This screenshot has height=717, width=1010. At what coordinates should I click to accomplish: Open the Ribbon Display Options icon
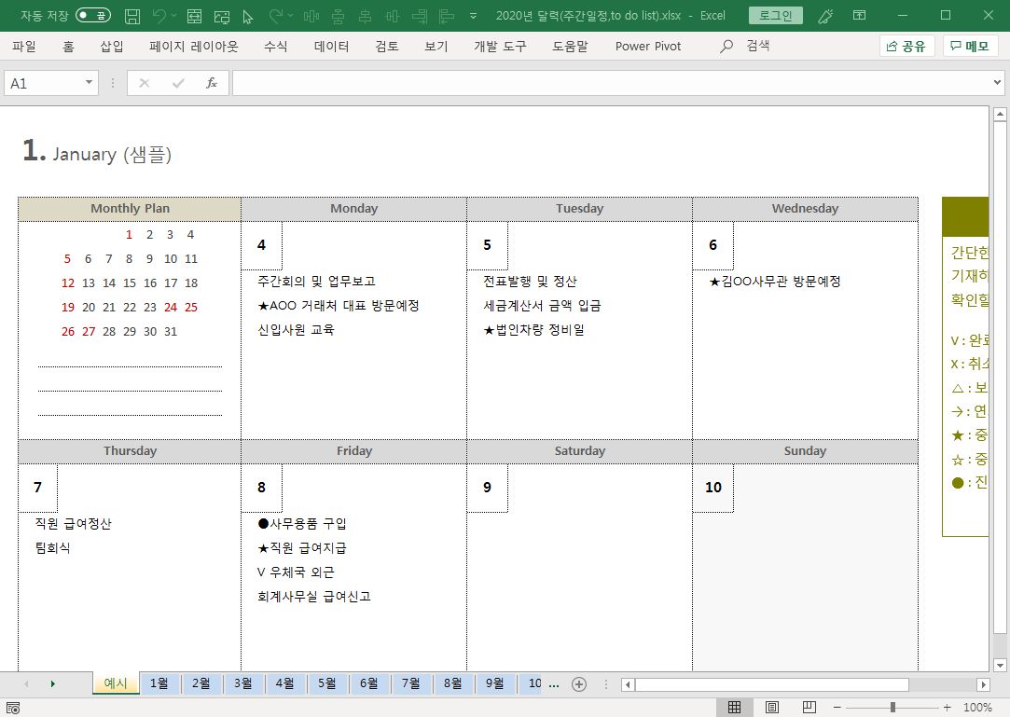(859, 16)
